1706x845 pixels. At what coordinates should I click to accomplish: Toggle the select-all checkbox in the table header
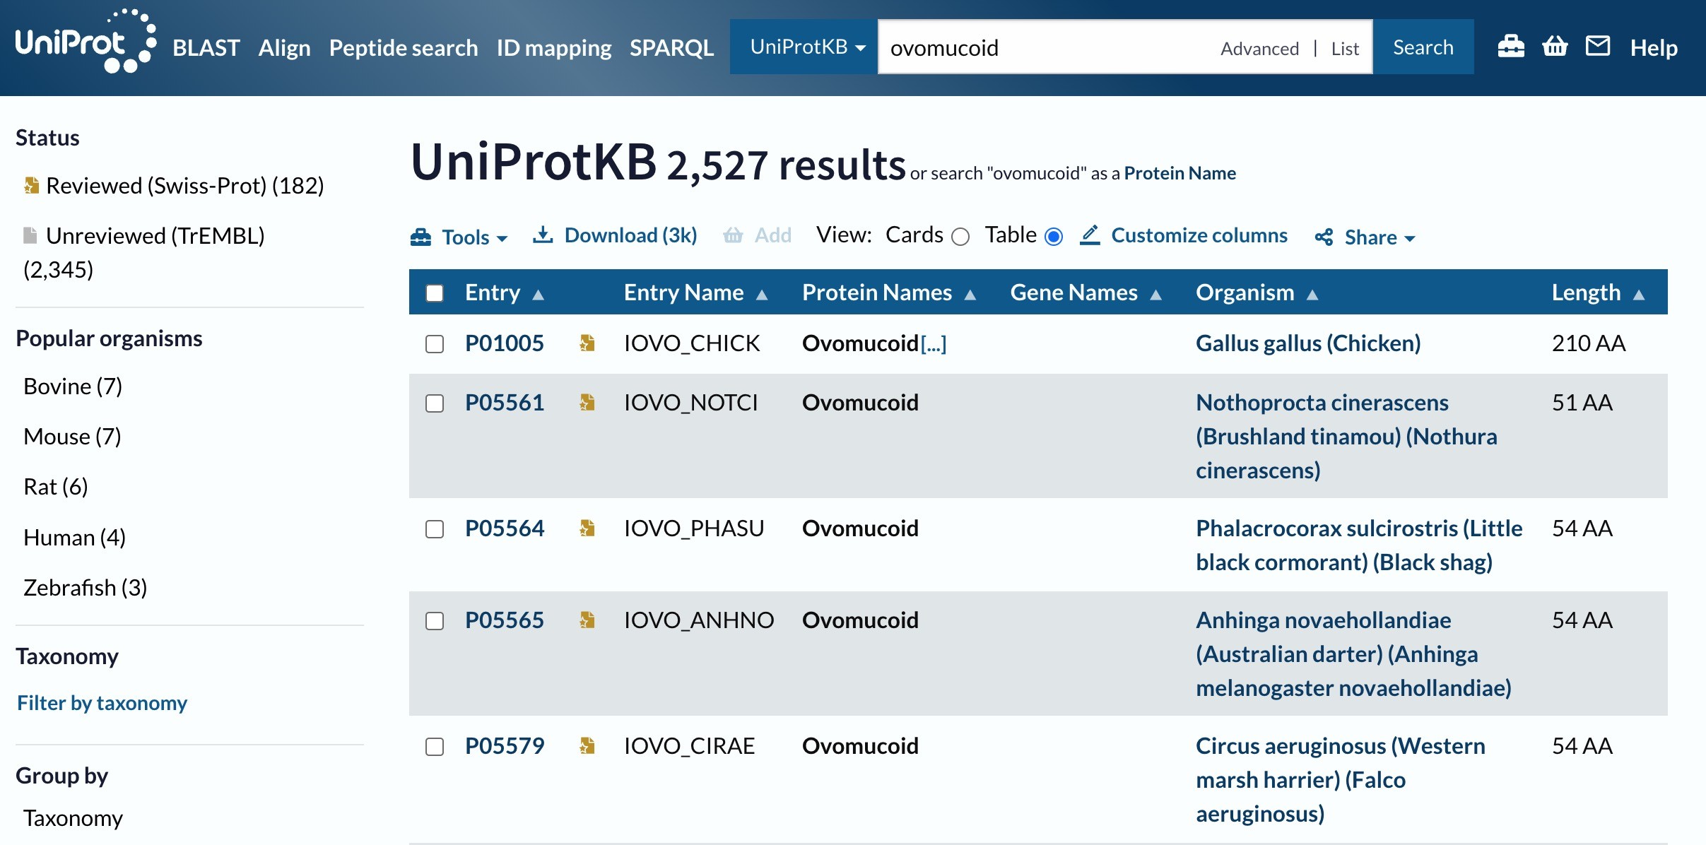click(435, 292)
